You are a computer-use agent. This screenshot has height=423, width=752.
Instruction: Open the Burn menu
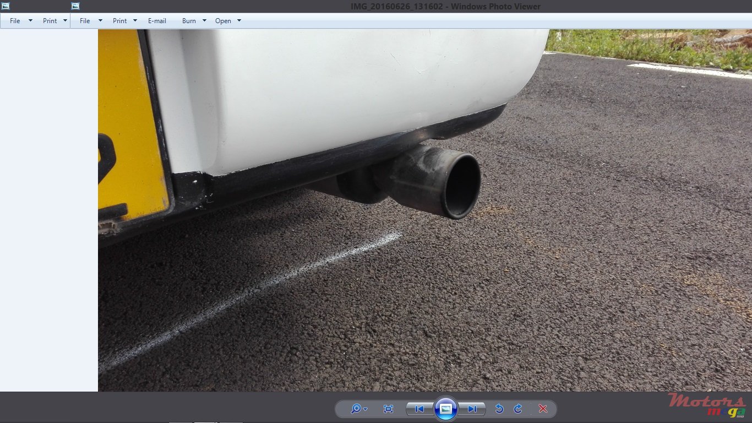pyautogui.click(x=189, y=21)
